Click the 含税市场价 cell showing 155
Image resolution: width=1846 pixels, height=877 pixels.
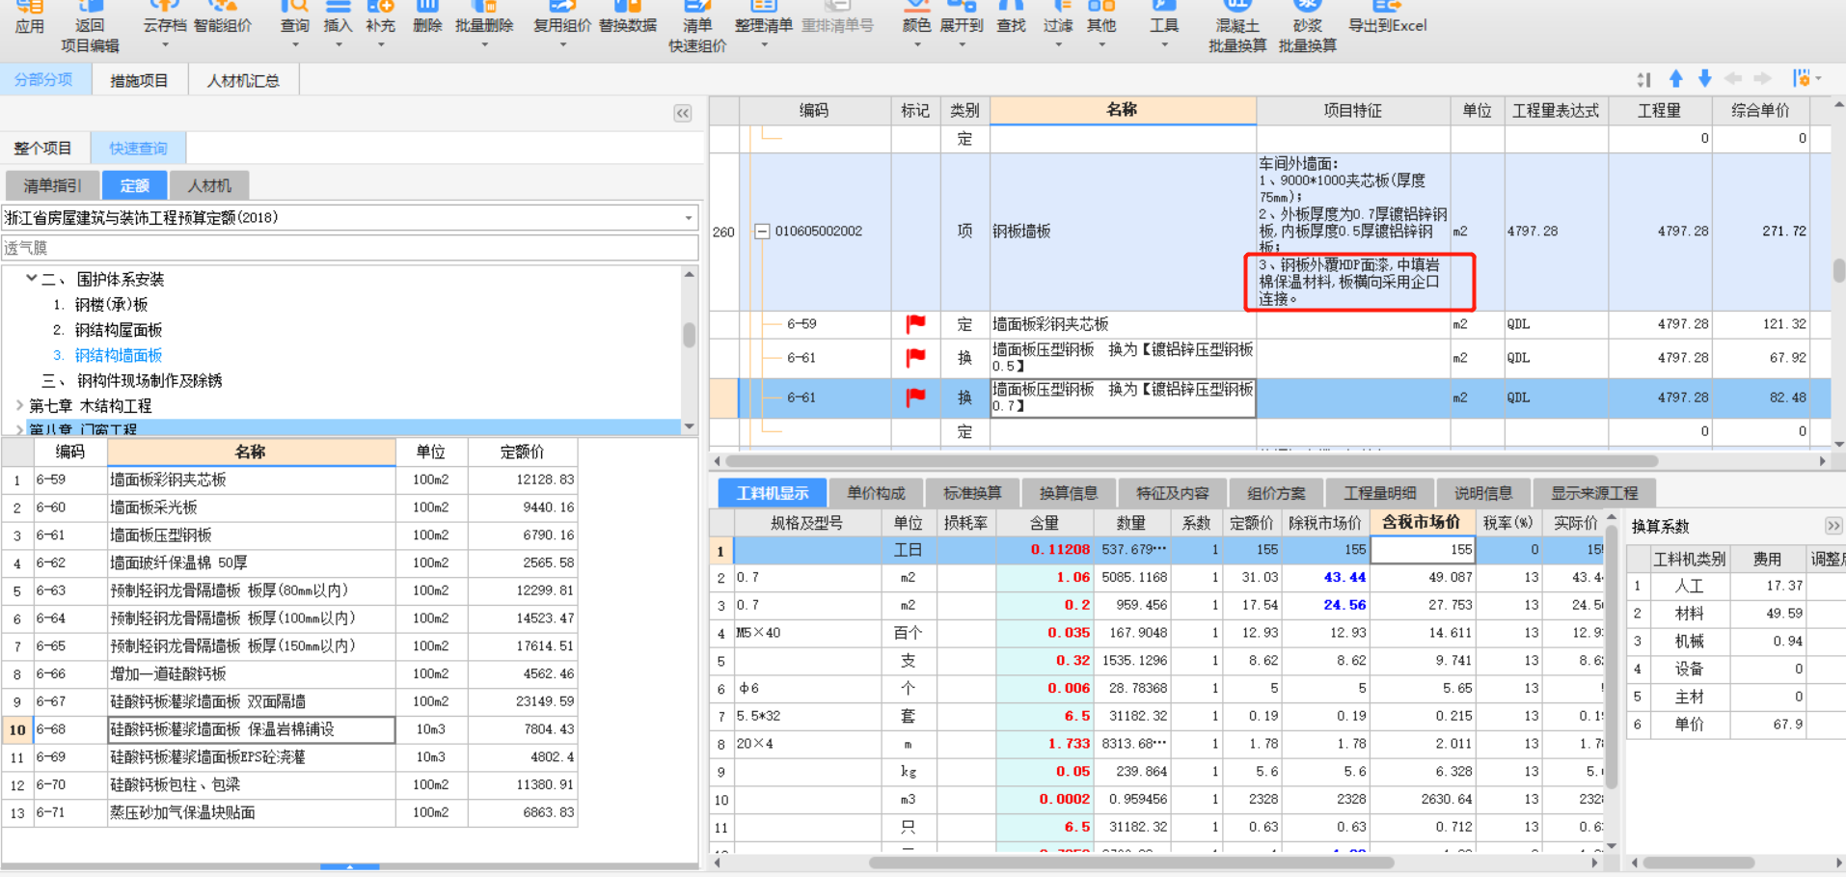pos(1422,550)
